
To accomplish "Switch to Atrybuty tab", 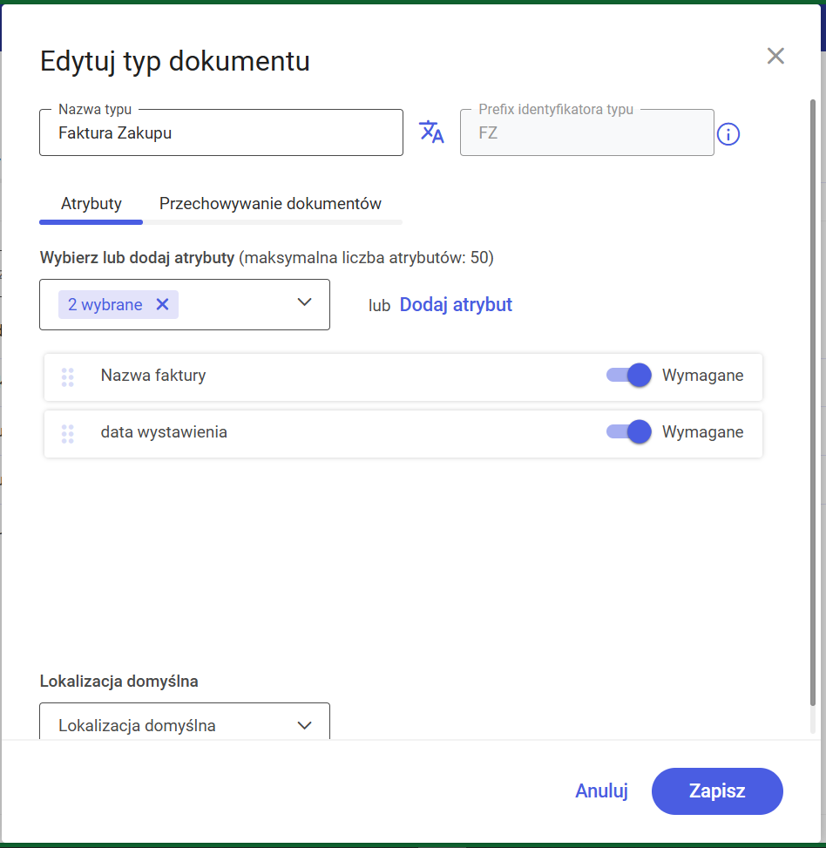I will (91, 204).
